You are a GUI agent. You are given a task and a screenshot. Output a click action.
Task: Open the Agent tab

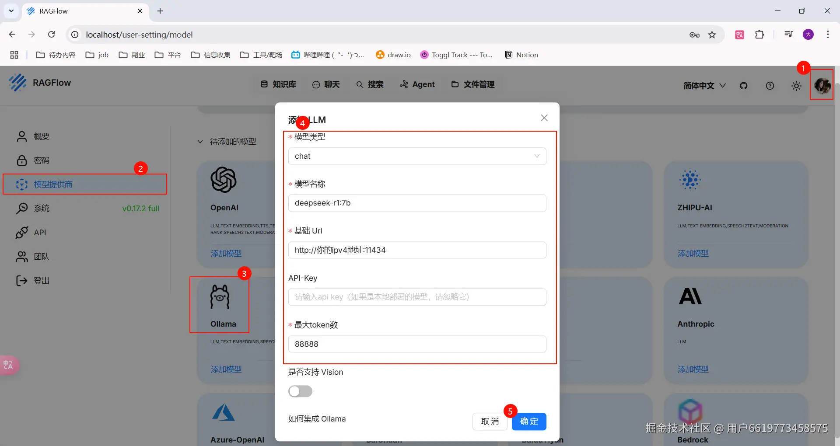(417, 84)
